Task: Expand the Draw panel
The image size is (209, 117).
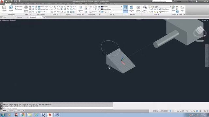Action: [x=55, y=14]
